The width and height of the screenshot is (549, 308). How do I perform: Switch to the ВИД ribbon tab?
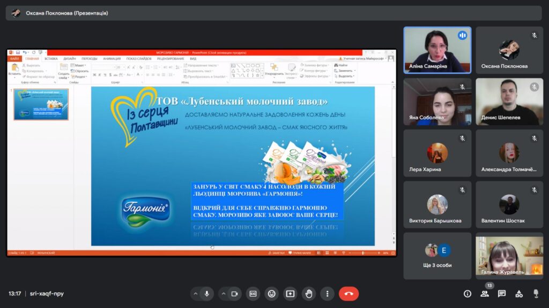pyautogui.click(x=193, y=59)
